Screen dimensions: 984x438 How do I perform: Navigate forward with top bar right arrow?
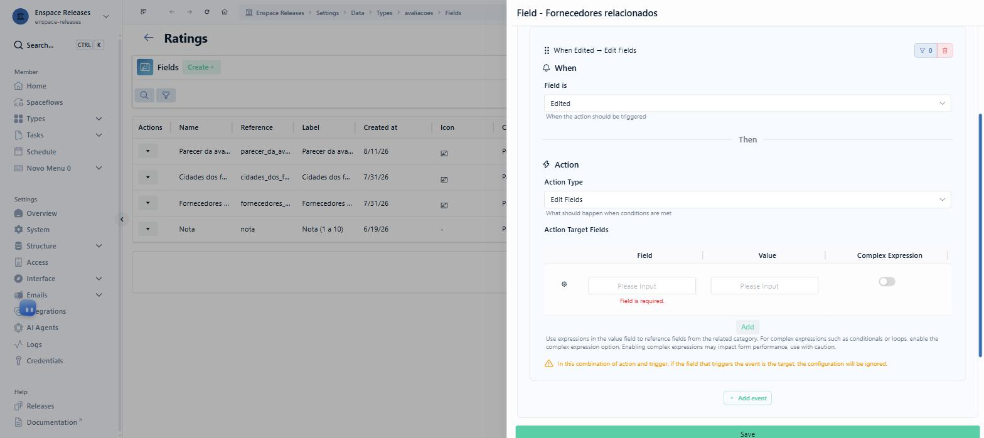point(189,12)
